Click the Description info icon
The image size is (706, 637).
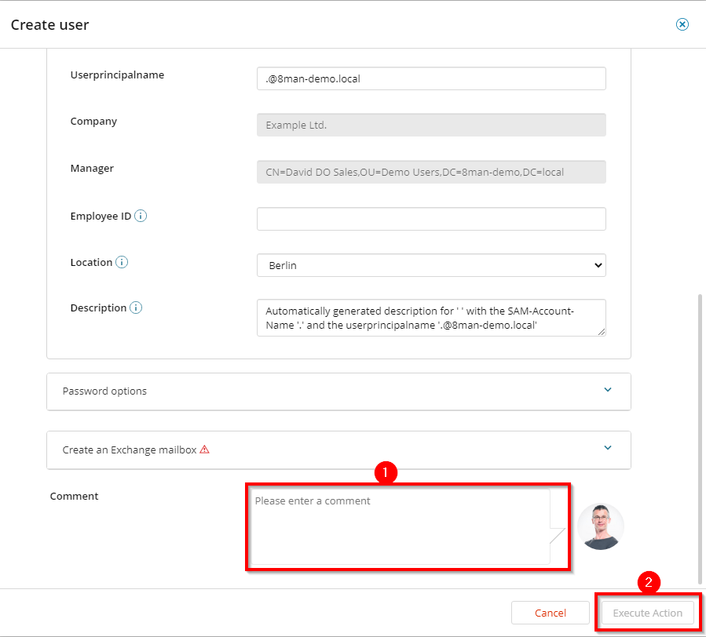click(136, 308)
